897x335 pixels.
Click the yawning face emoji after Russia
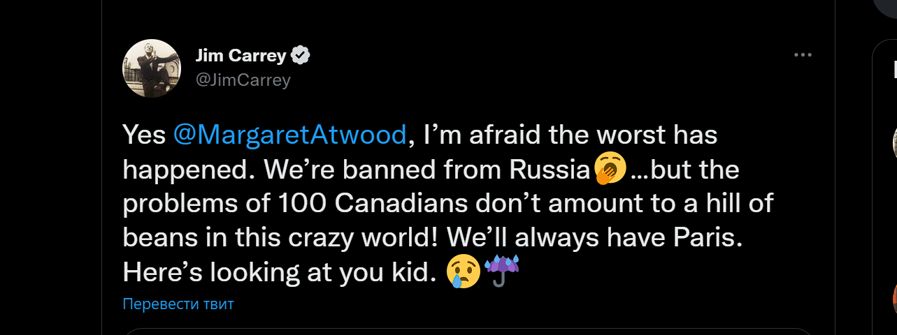click(x=609, y=170)
